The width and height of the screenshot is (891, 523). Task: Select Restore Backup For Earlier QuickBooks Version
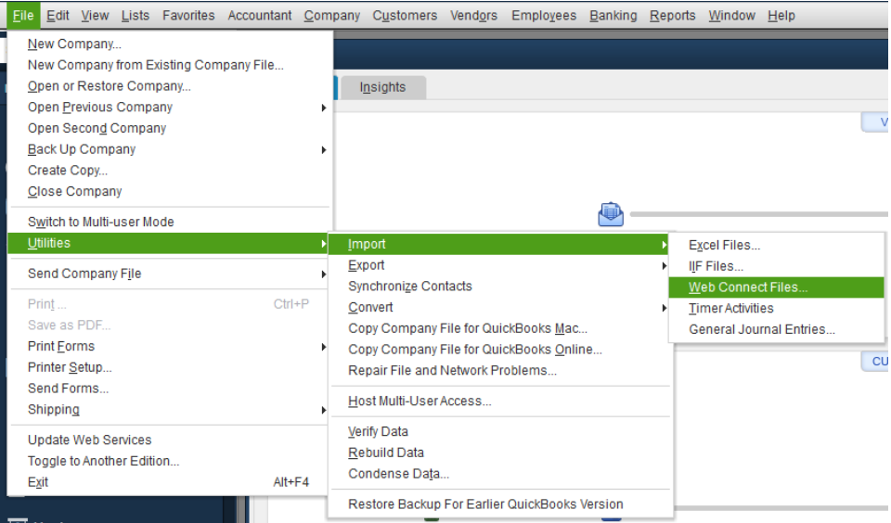tap(500, 504)
